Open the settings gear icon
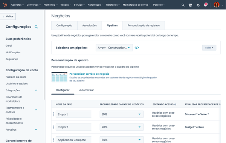Image resolution: width=226 pixels, height=143 pixels. (x=198, y=5)
